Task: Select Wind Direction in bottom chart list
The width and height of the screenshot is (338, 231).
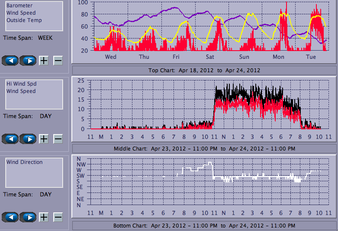Action: click(24, 162)
